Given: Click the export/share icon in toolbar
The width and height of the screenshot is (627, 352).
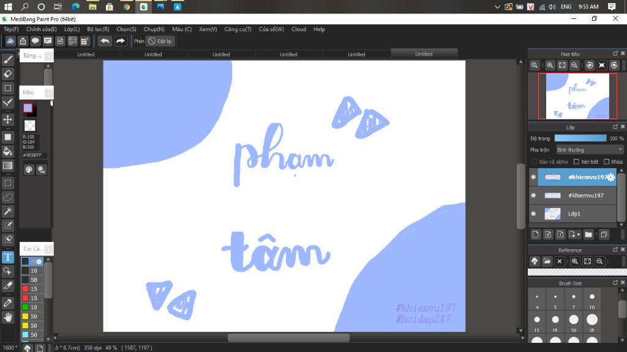Looking at the screenshot, I should [23, 41].
